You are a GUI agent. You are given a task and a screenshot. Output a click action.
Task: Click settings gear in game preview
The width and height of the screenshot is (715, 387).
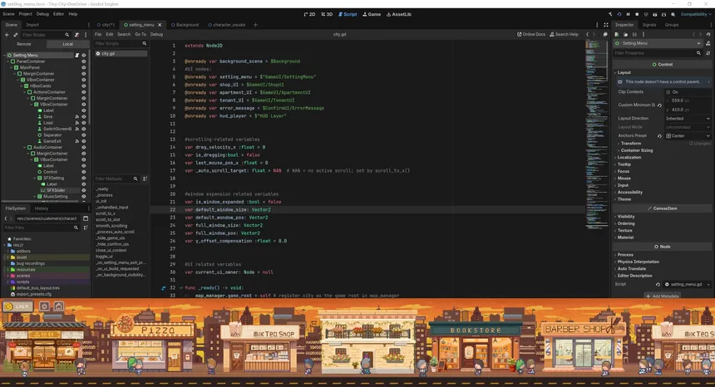tap(44, 306)
